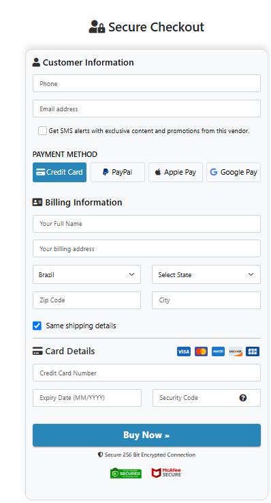Viewport: 271px width, 503px height.
Task: Focus the Email address field
Action: pyautogui.click(x=146, y=109)
